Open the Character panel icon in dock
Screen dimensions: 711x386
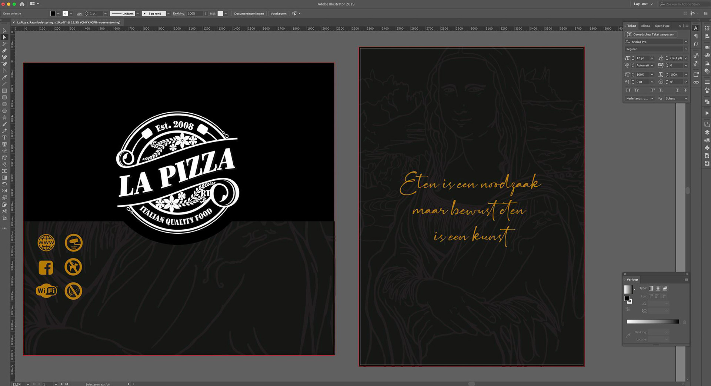click(x=696, y=29)
